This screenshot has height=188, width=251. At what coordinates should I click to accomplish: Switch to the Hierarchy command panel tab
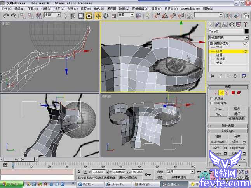(x=224, y=24)
